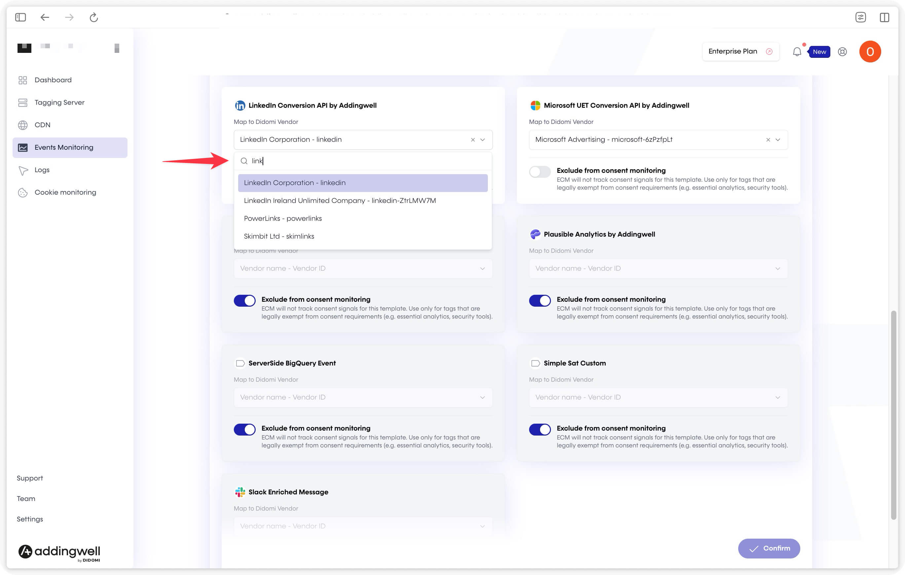Open the Plausible Analytics vendor dropdown

pos(658,269)
